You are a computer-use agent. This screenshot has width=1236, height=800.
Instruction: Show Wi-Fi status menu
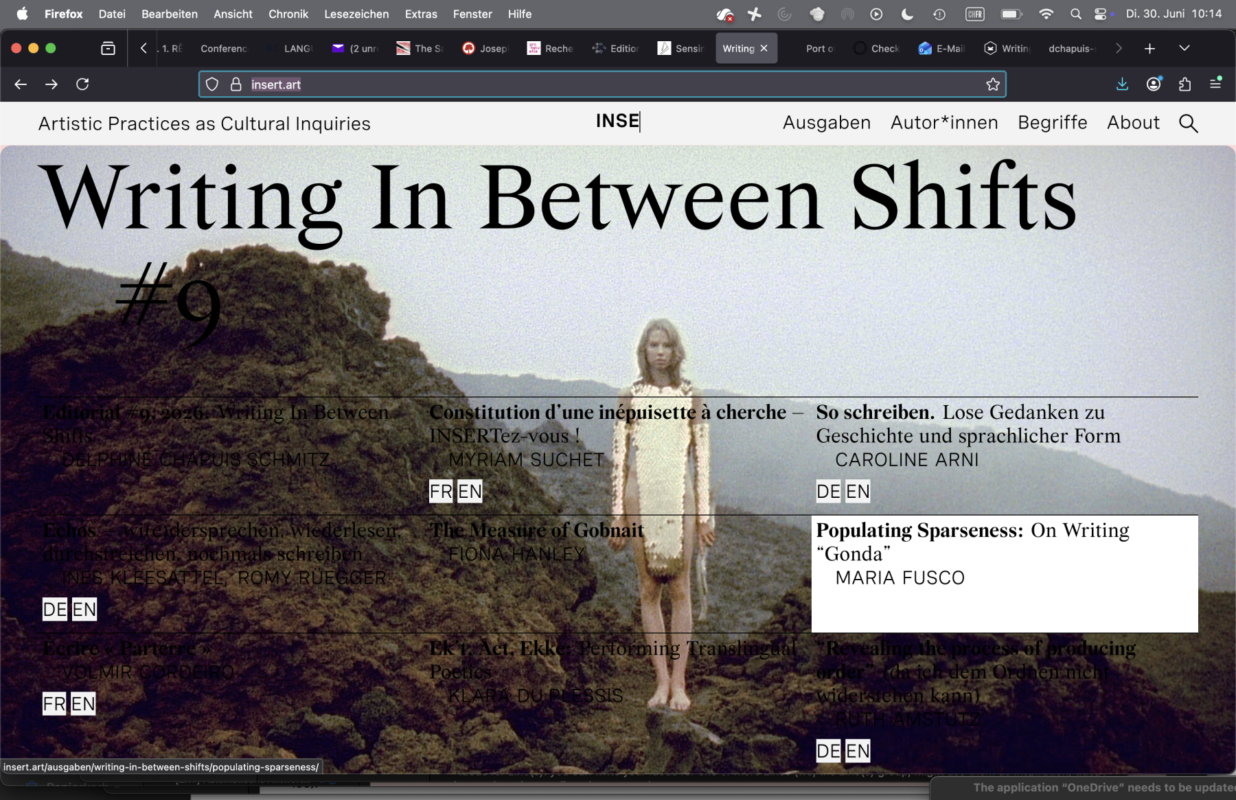[1046, 14]
